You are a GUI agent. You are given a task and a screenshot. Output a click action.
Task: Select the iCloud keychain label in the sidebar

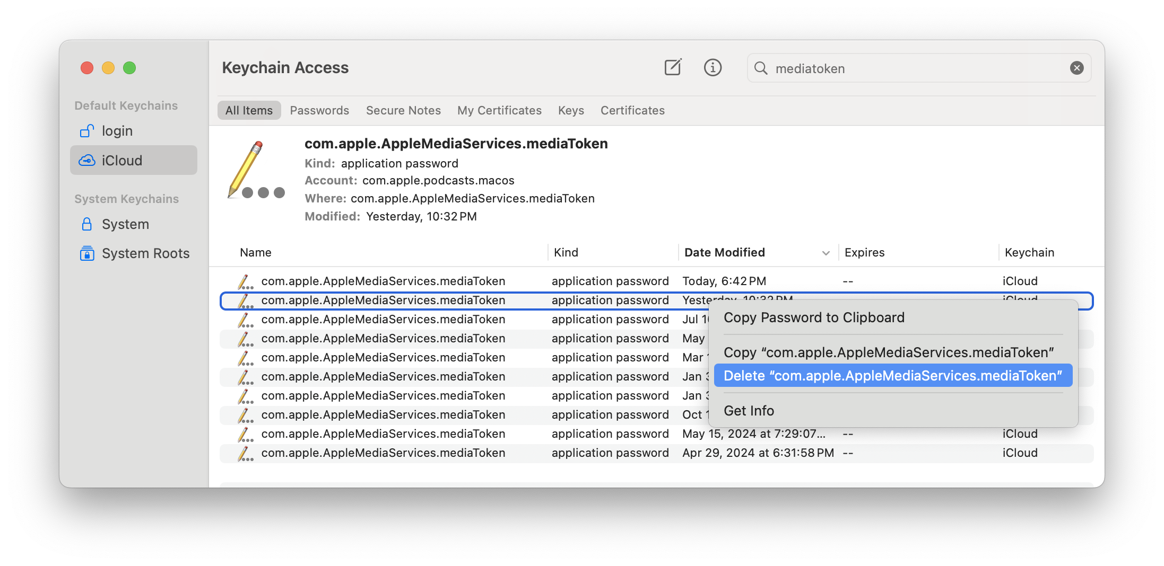pos(122,160)
